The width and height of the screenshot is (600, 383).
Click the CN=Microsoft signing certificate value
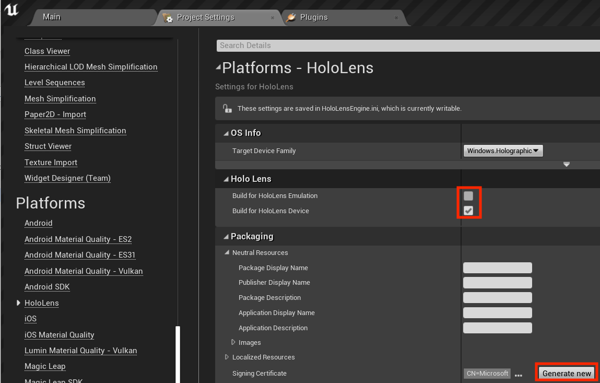(487, 374)
